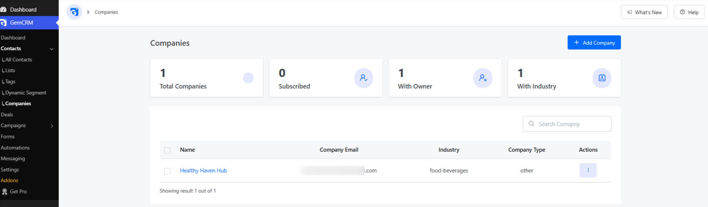This screenshot has height=207, width=708.
Task: Go to GemCRM Dashboard submenu item
Action: coord(13,38)
